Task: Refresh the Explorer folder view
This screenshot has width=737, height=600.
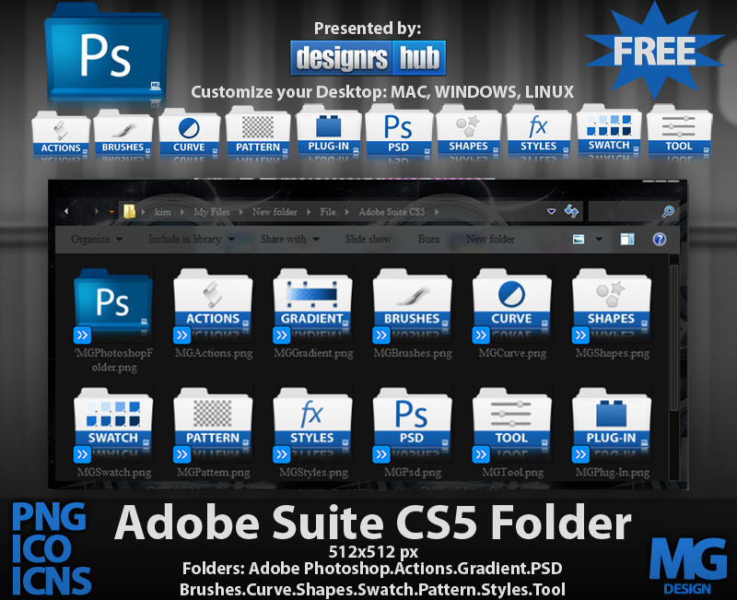Action: click(571, 212)
